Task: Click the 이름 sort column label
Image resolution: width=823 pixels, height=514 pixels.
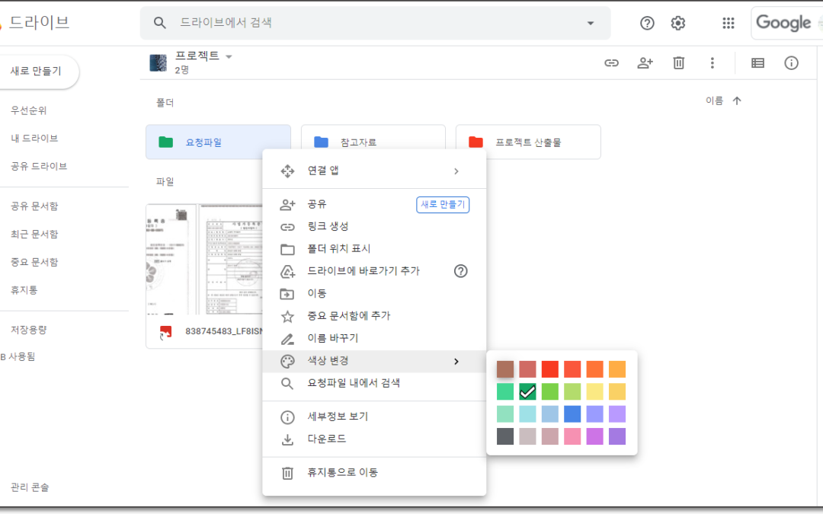Action: click(714, 101)
